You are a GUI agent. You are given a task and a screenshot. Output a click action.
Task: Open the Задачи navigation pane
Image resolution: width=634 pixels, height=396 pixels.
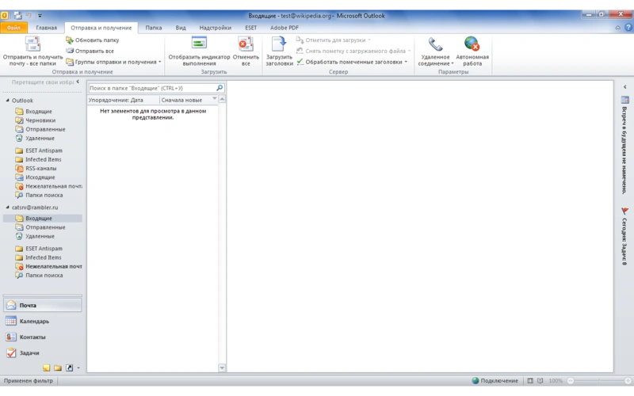tap(43, 352)
